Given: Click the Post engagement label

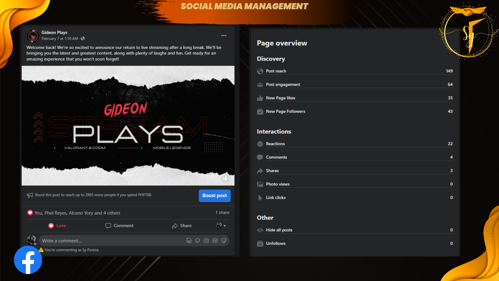Looking at the screenshot, I should pyautogui.click(x=283, y=85).
